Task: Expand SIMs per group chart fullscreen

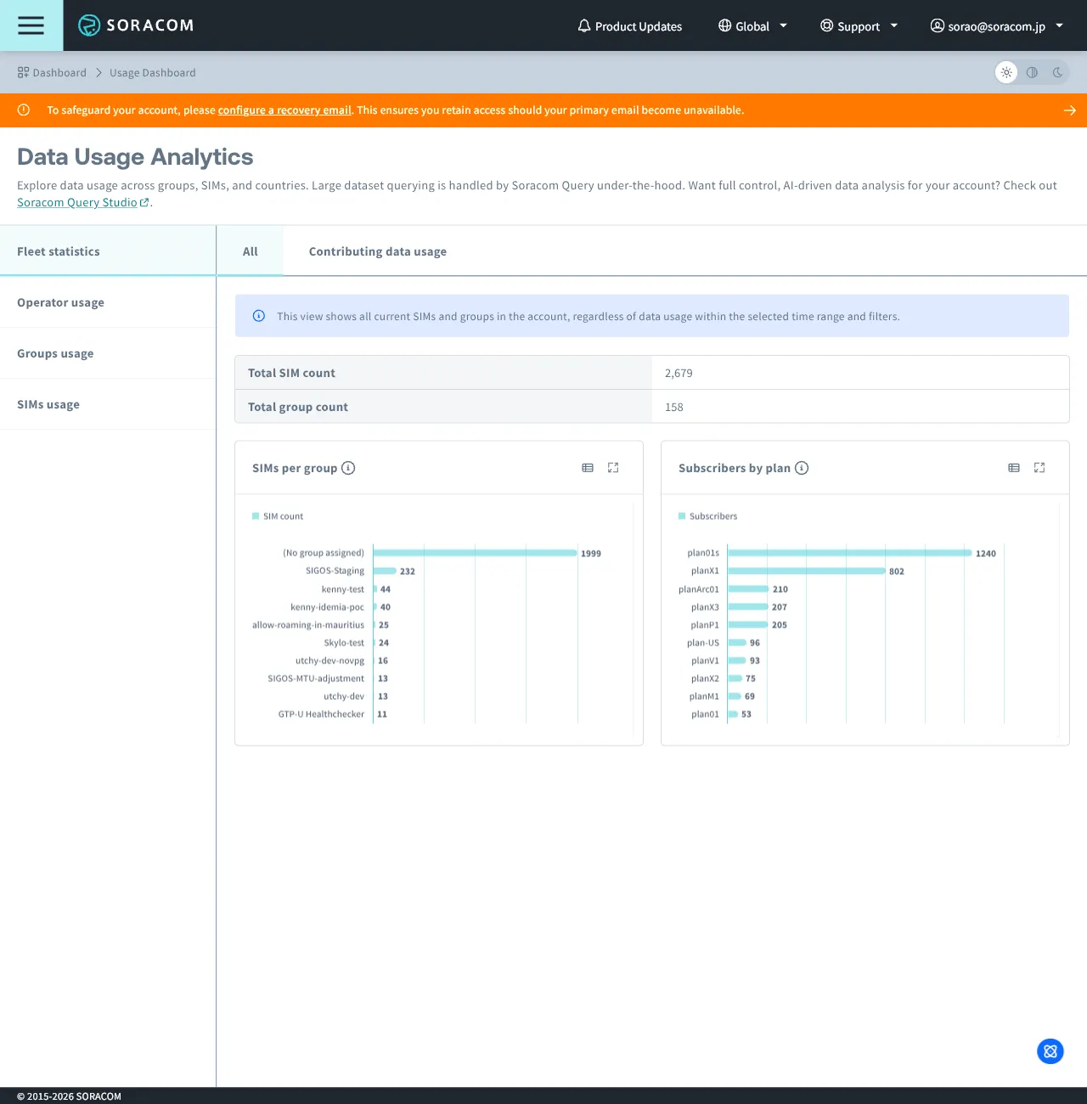Action: [x=613, y=468]
